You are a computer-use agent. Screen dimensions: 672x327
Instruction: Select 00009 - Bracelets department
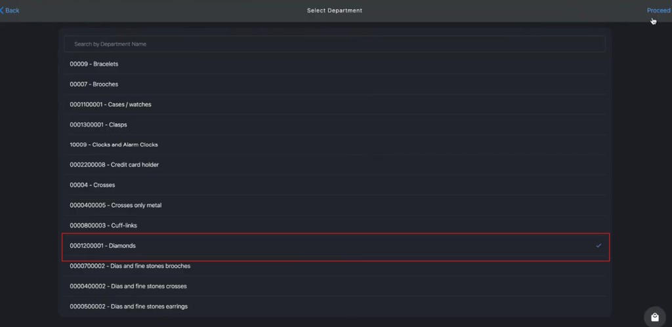coord(334,64)
